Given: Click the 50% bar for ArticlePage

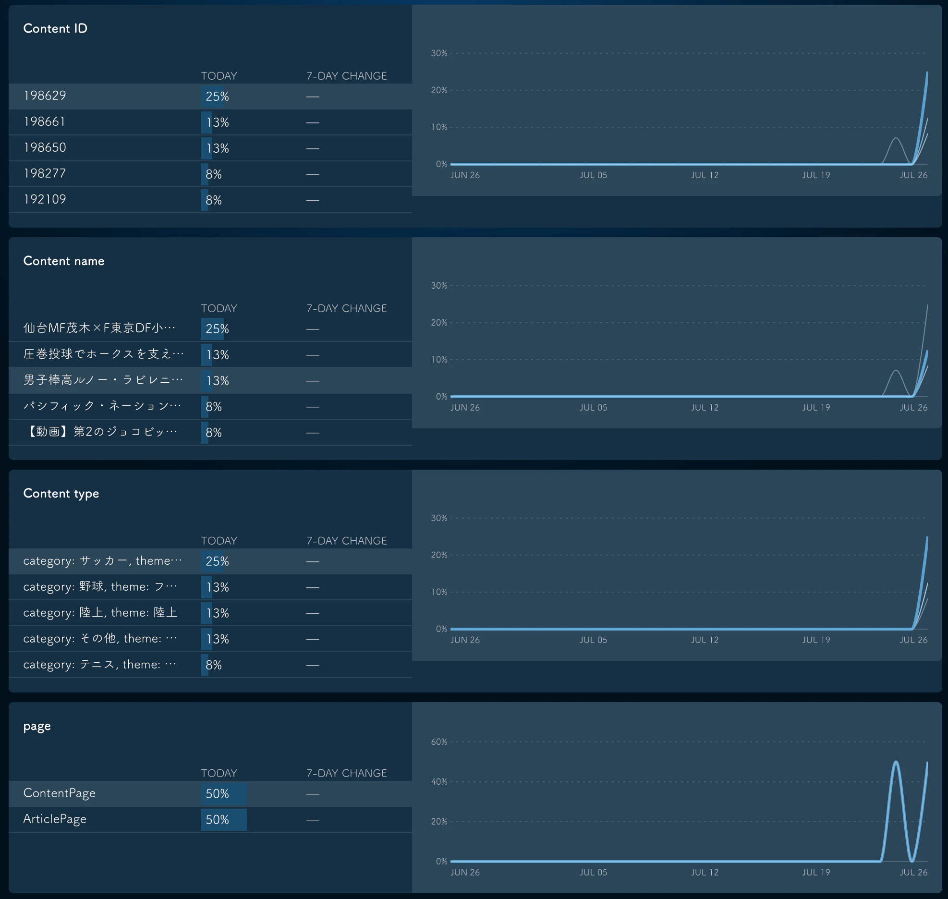Looking at the screenshot, I should 224,820.
